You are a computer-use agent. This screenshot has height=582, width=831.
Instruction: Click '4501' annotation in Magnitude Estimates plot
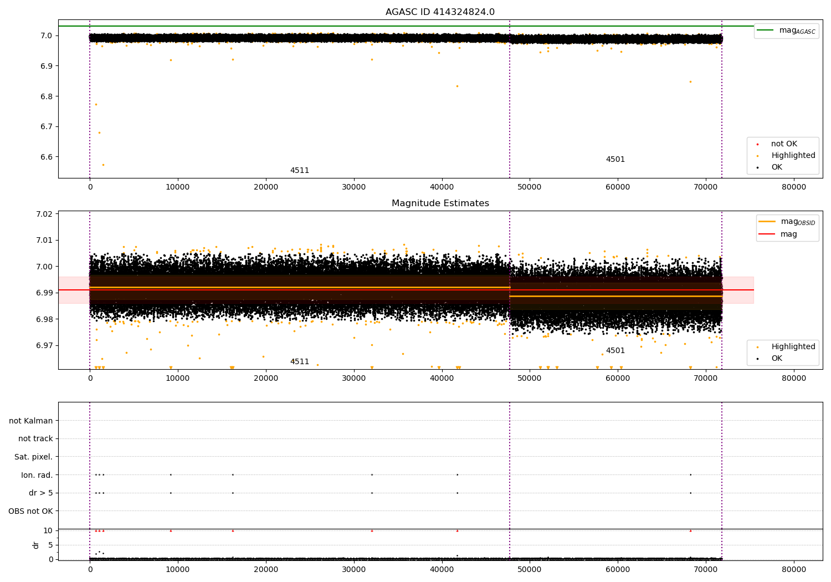[x=615, y=351]
